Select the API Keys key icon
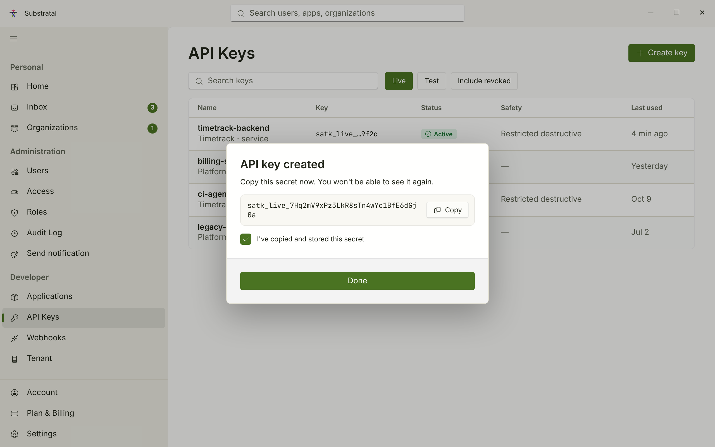 tap(15, 318)
